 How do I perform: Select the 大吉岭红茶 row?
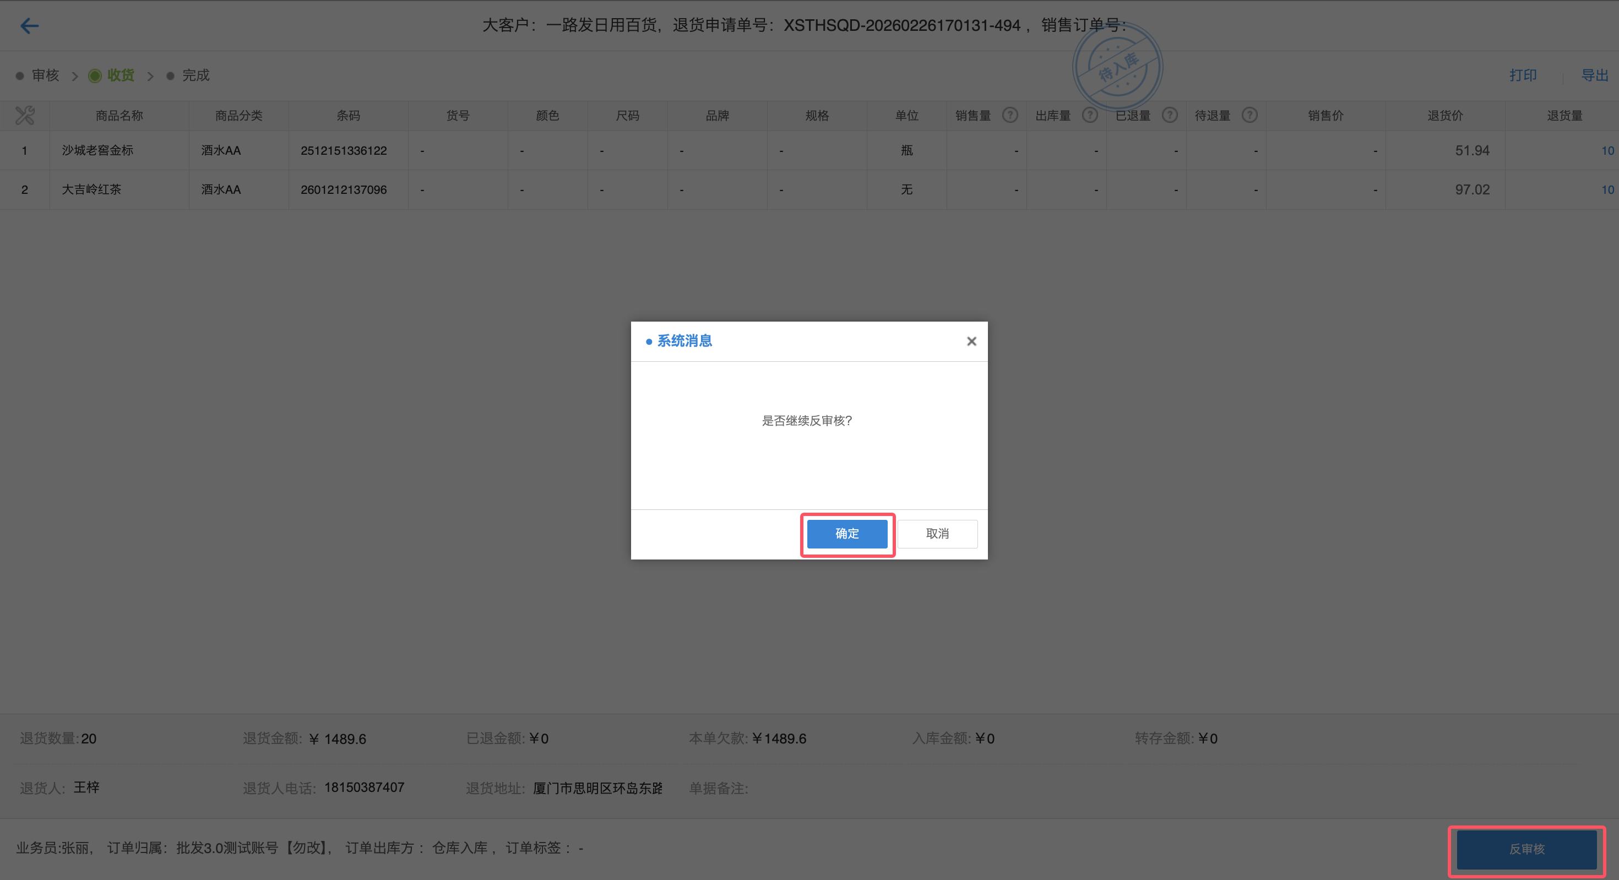92,190
